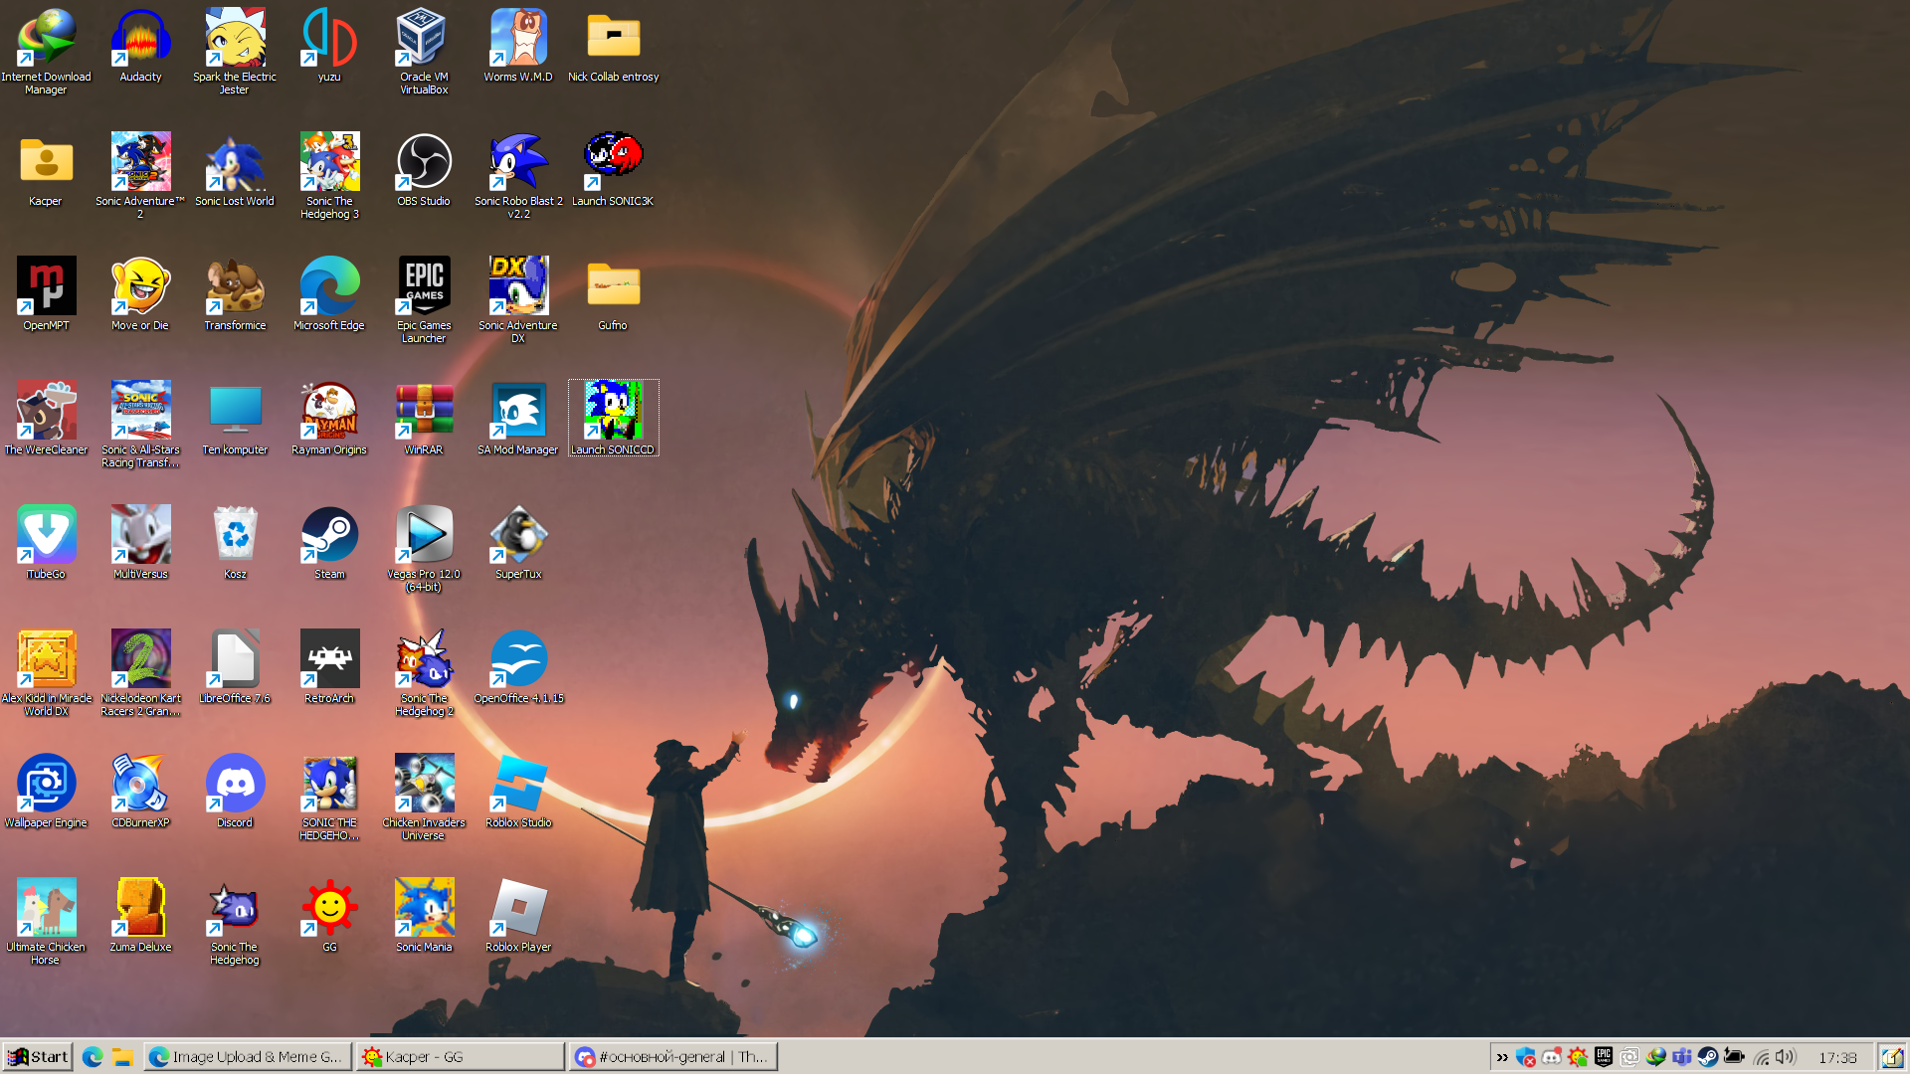Open the yuzu emulator shortcut

(329, 46)
